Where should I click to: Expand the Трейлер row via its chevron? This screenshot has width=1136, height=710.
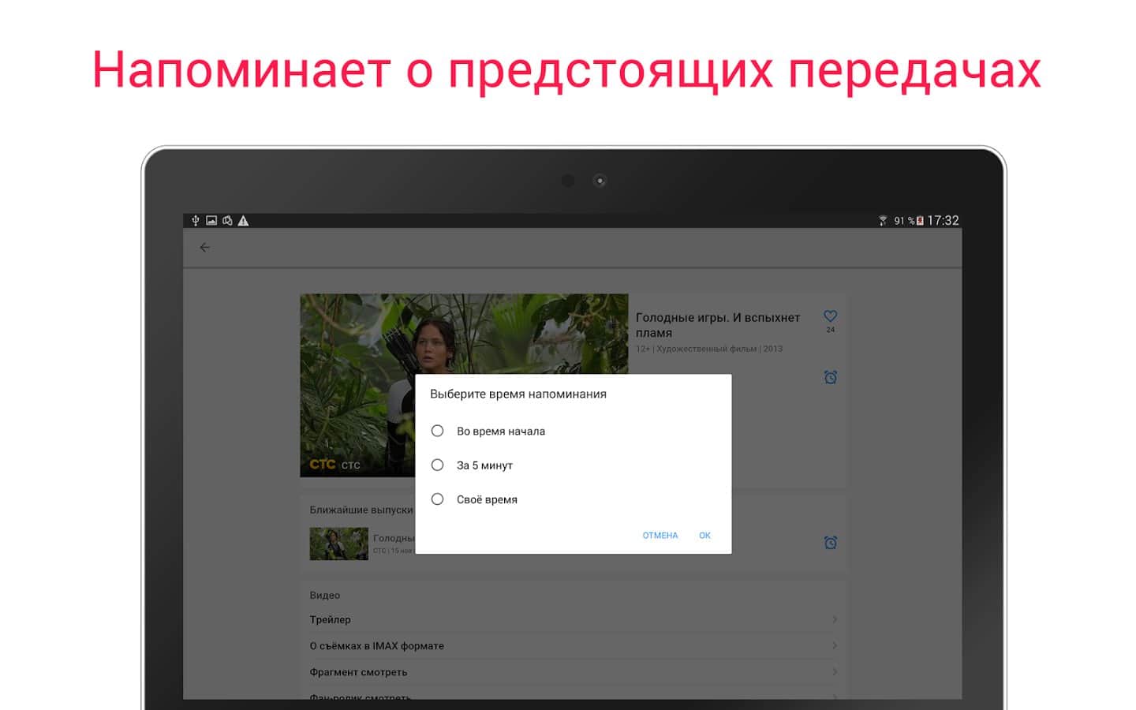click(x=834, y=619)
